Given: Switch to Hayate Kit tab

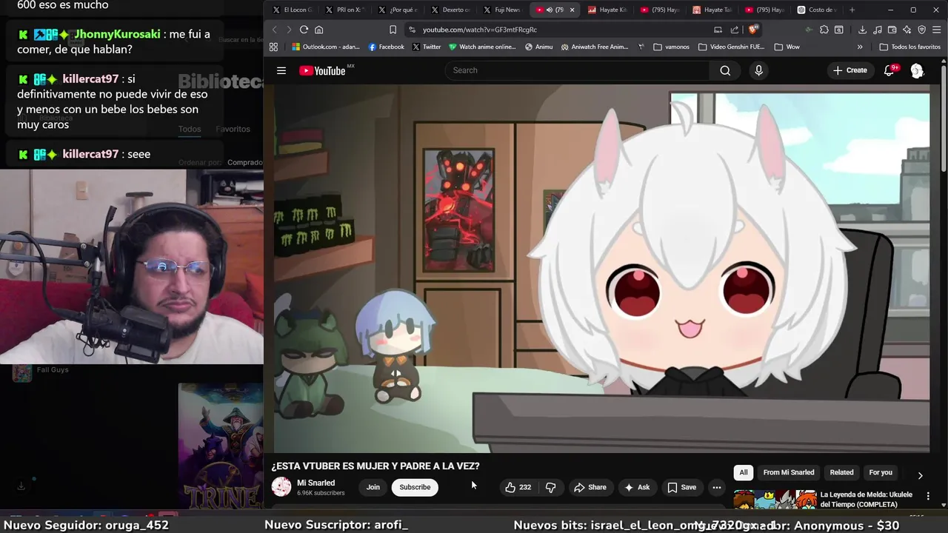Looking at the screenshot, I should click(x=608, y=10).
